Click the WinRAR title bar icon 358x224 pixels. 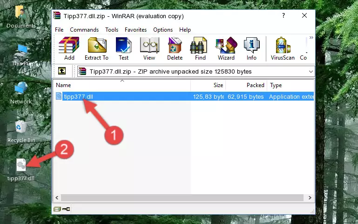[57, 16]
